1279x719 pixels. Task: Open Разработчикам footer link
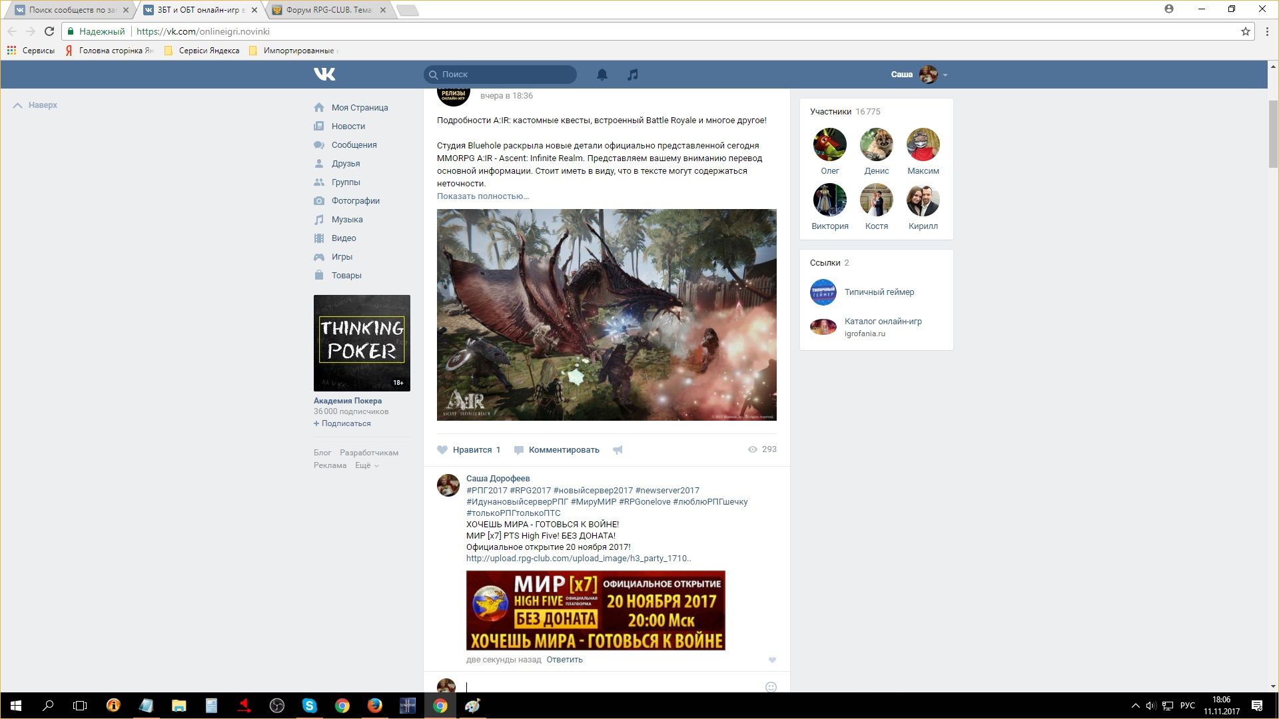click(x=369, y=453)
